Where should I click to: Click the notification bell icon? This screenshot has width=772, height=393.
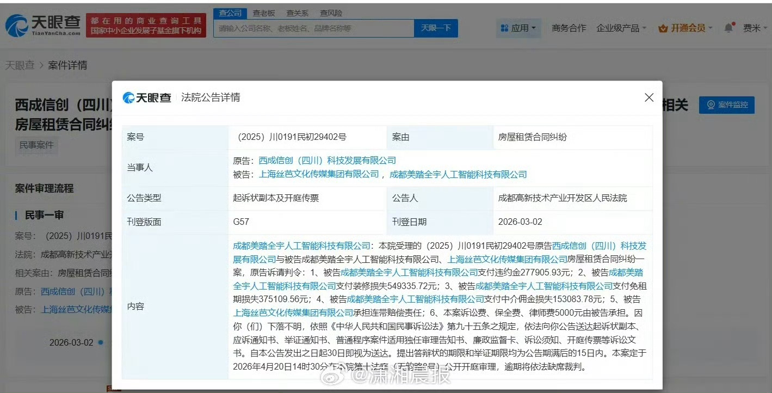point(728,28)
